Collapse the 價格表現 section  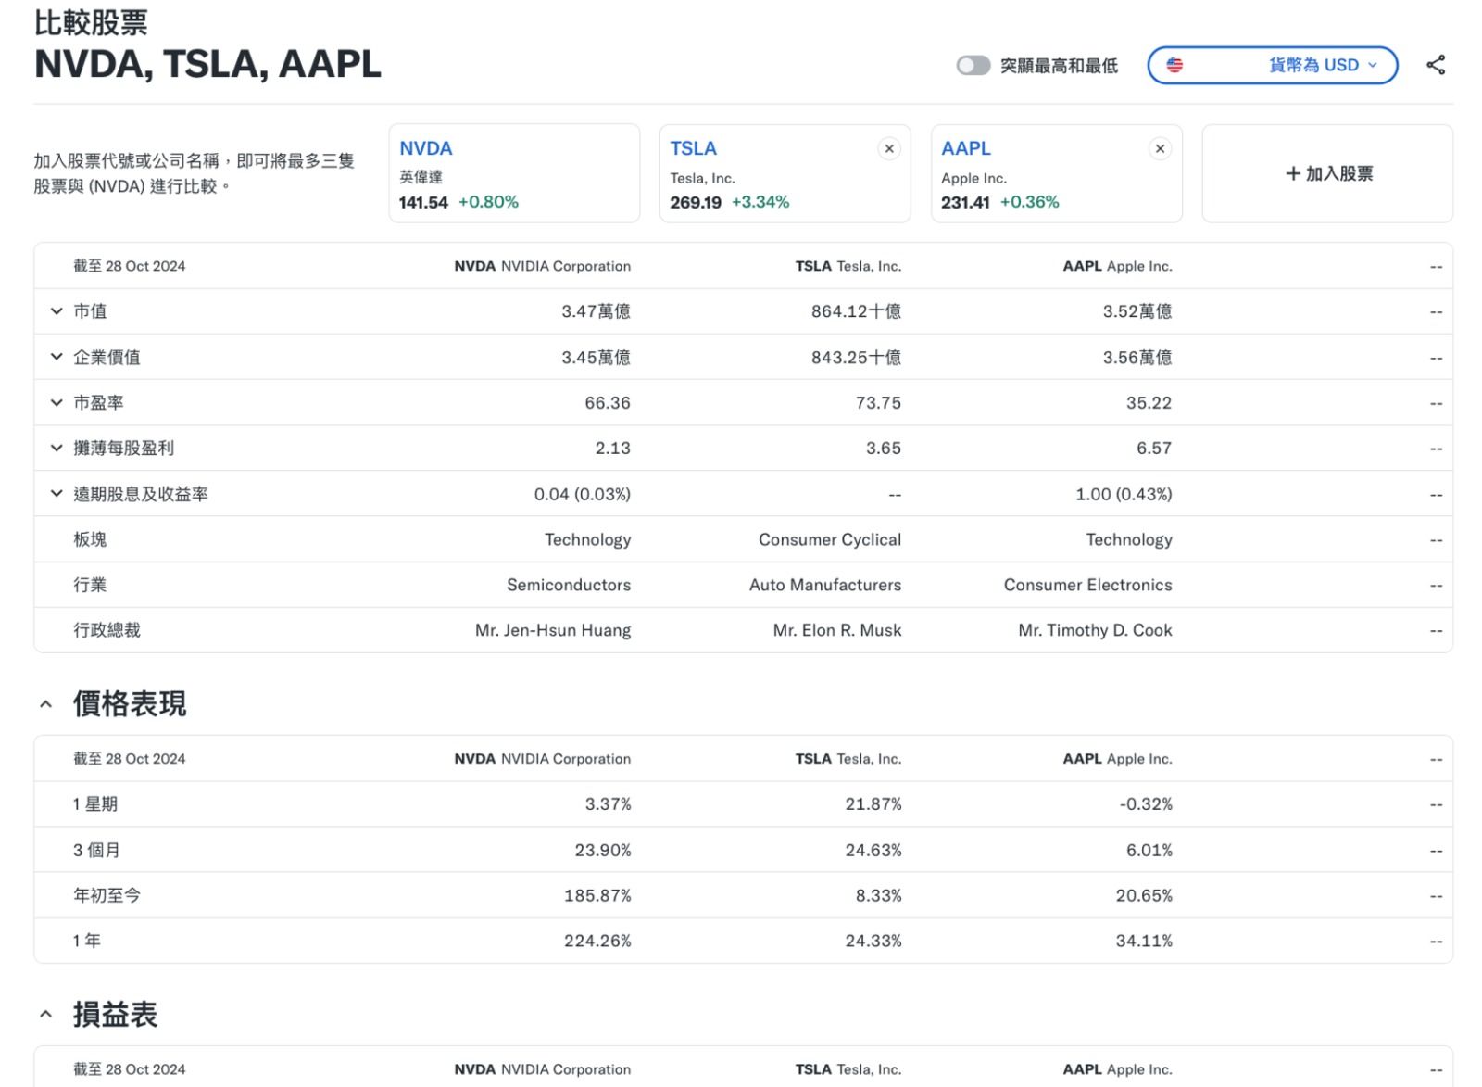click(x=45, y=705)
